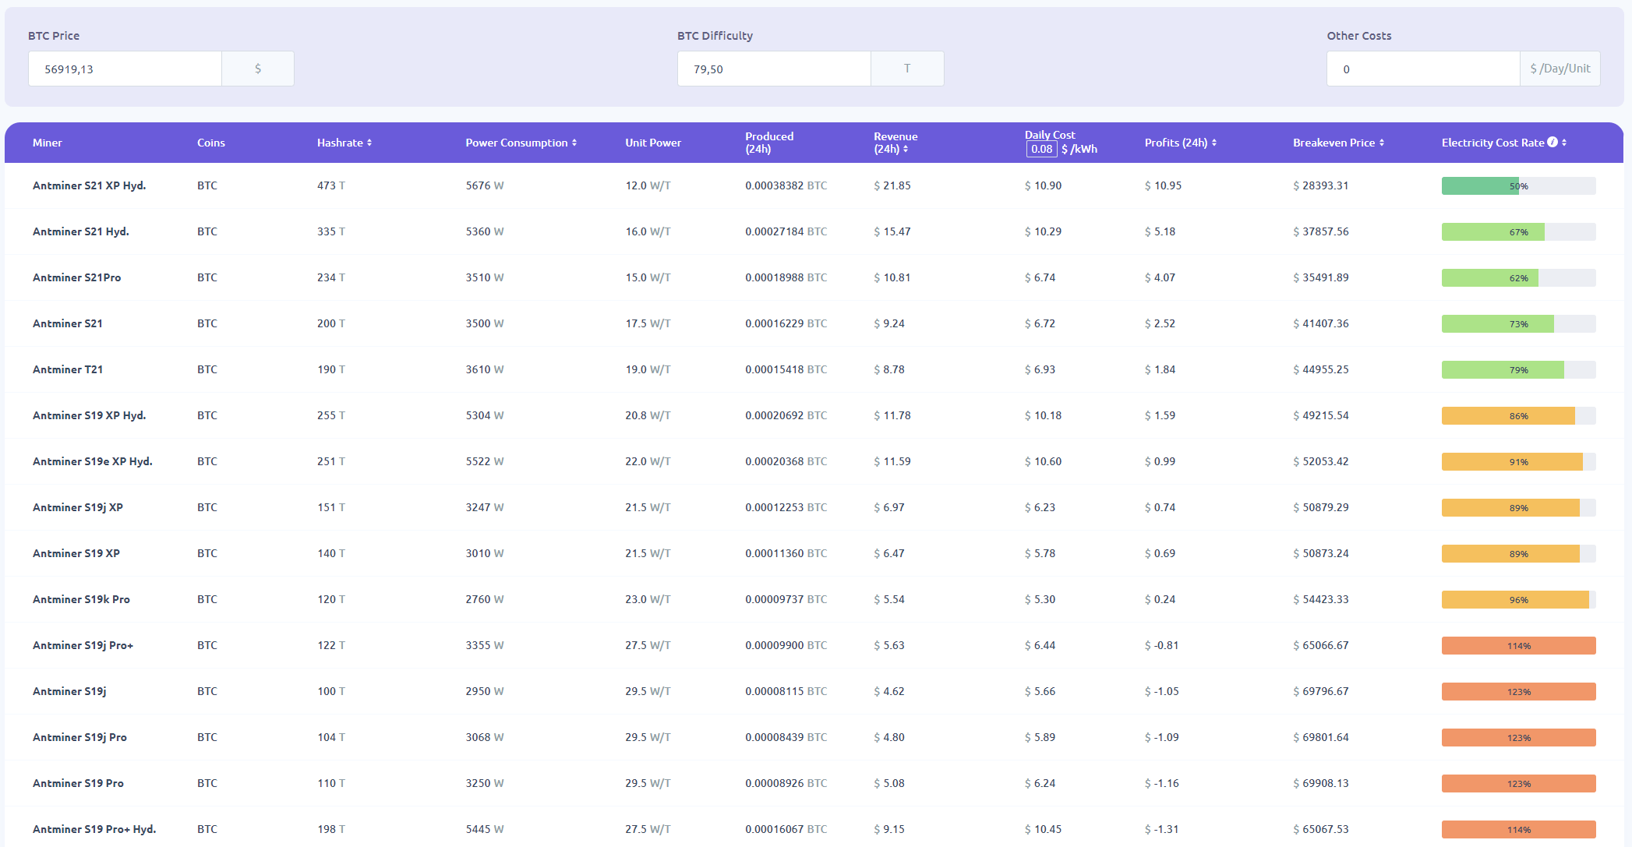Image resolution: width=1632 pixels, height=847 pixels.
Task: Click daily cost value $ 10.45
Action: click(x=1043, y=829)
